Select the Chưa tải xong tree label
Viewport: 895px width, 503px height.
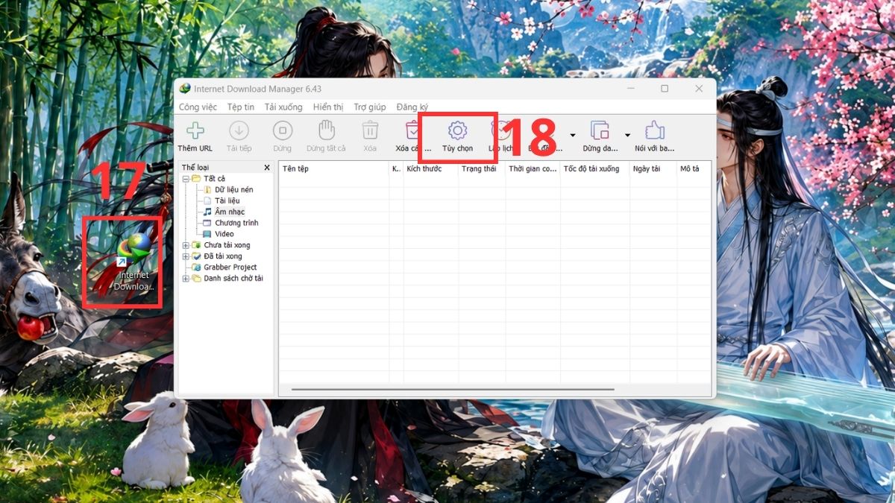(x=227, y=245)
